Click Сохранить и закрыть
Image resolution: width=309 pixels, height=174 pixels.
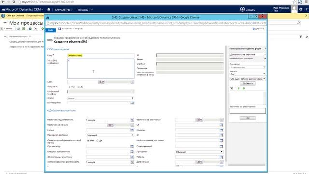pos(70,29)
